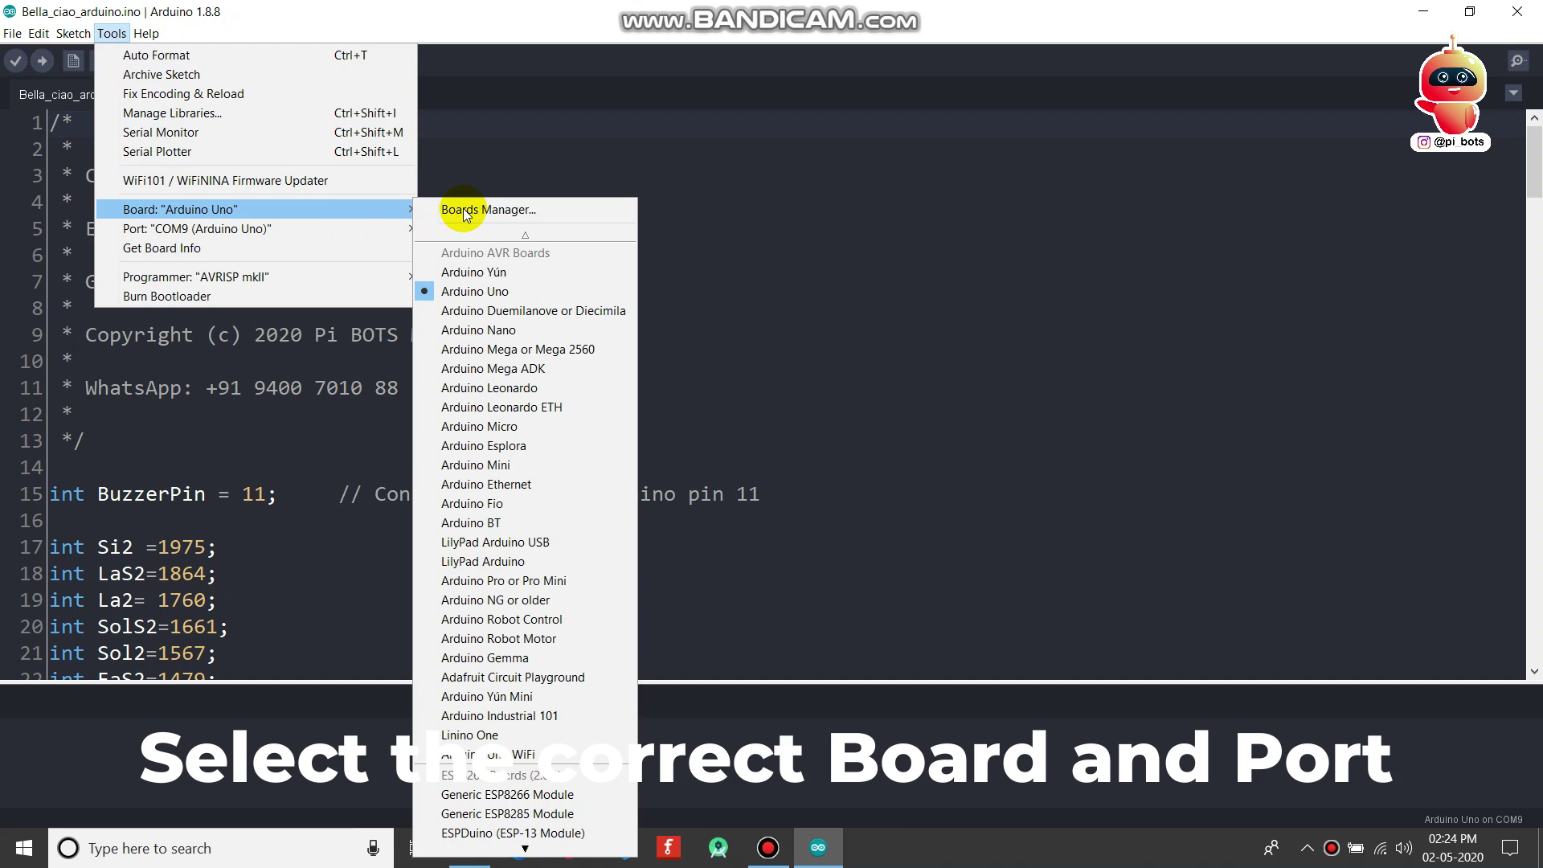Choose Arduino Ethernet board
Image resolution: width=1543 pixels, height=868 pixels.
click(525, 485)
